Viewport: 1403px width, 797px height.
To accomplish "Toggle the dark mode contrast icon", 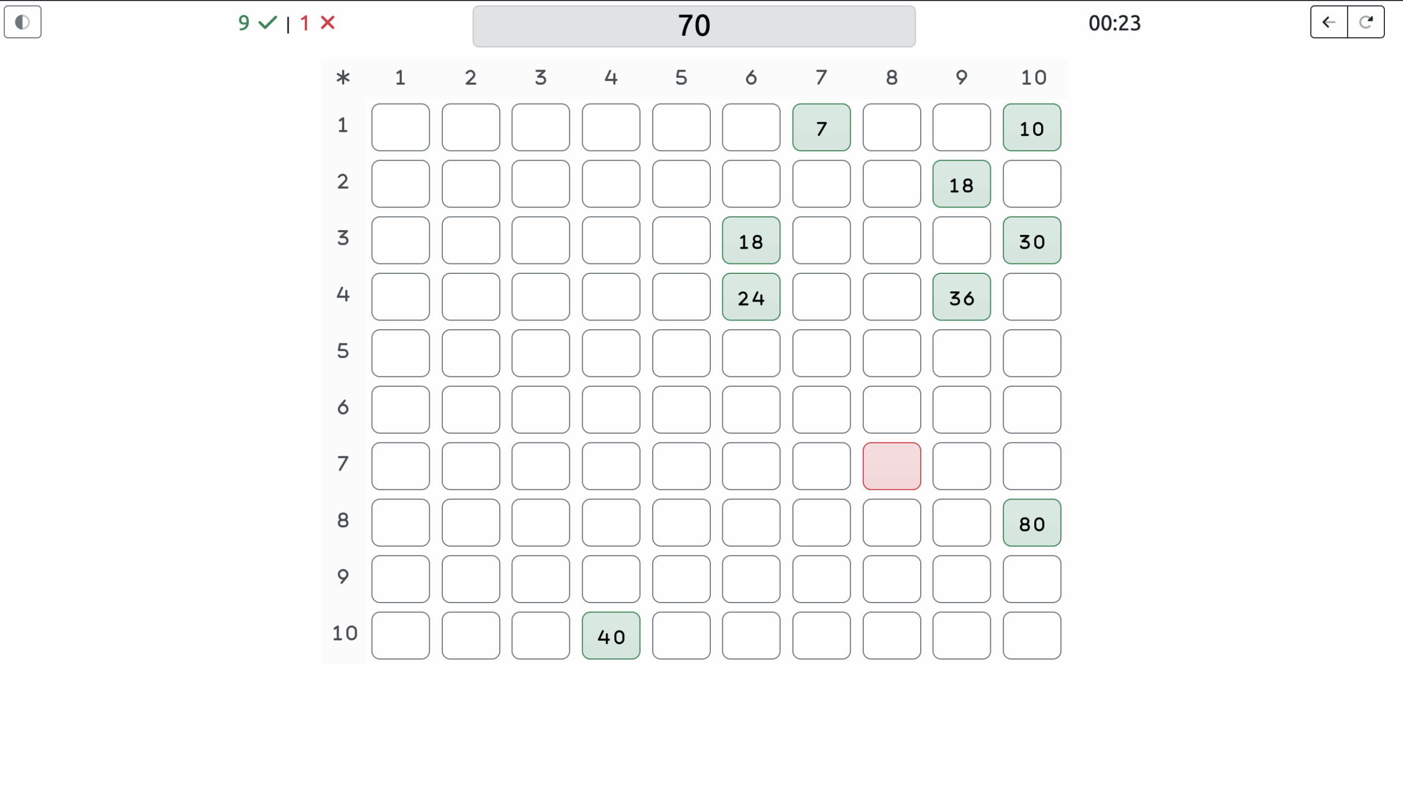I will coord(22,22).
